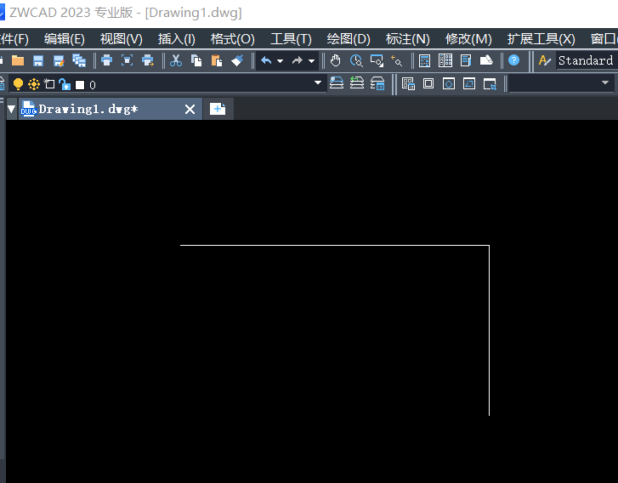Open the Viewports dialog icon
Image resolution: width=618 pixels, height=483 pixels.
[x=408, y=83]
